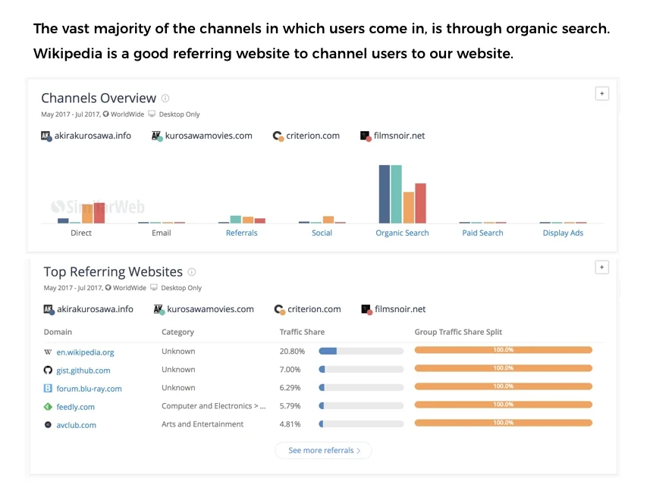Click info icon beside Channels Overview title

tap(165, 98)
